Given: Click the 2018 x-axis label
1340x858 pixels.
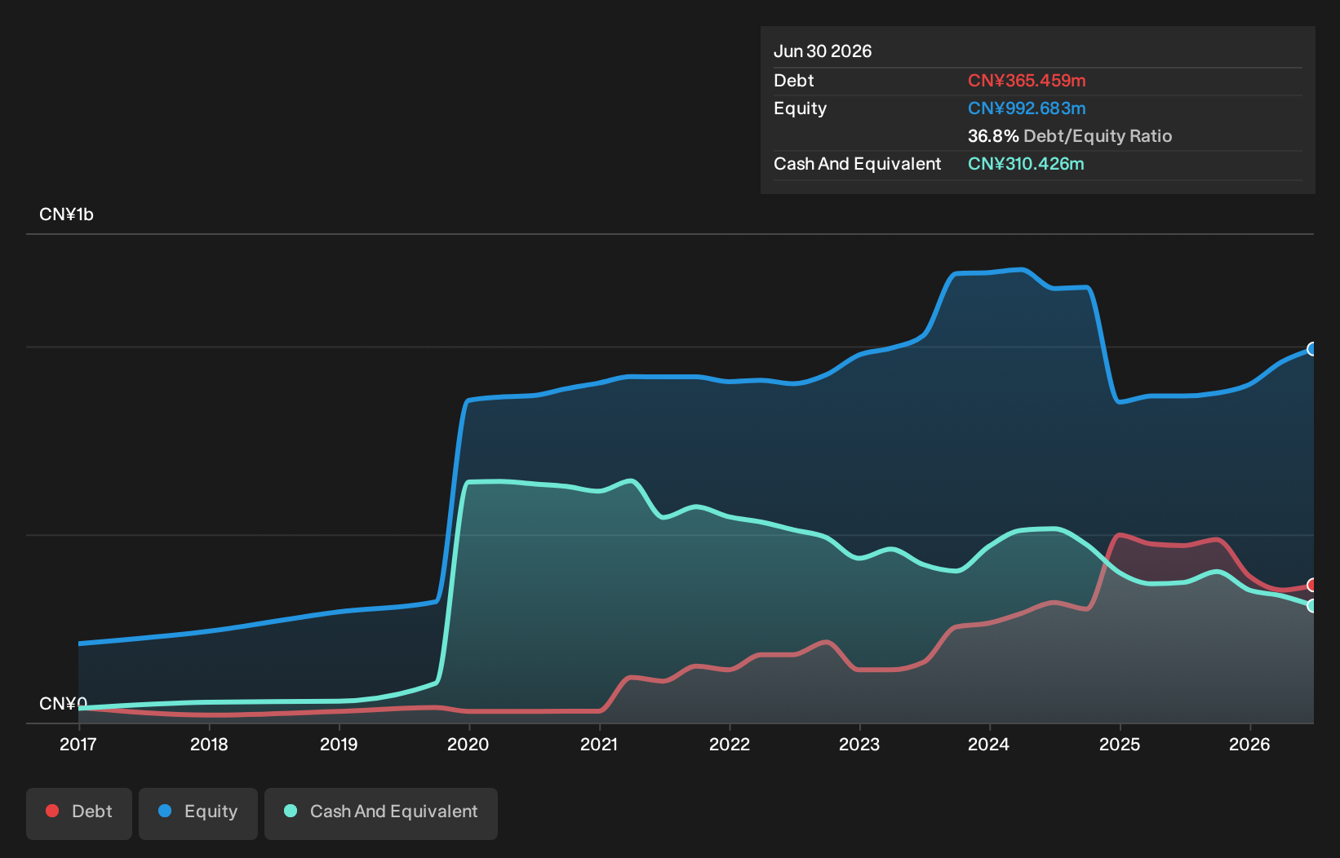Looking at the screenshot, I should click(x=209, y=744).
